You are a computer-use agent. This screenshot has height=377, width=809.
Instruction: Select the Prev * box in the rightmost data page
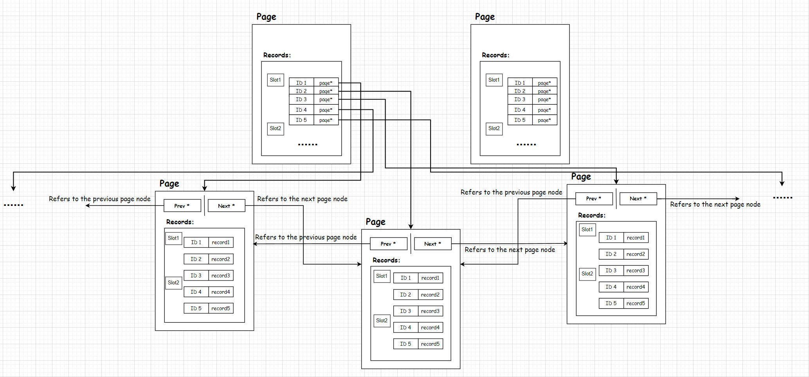click(594, 198)
